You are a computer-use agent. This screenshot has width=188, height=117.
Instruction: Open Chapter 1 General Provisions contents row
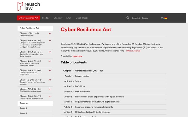tap(113, 71)
